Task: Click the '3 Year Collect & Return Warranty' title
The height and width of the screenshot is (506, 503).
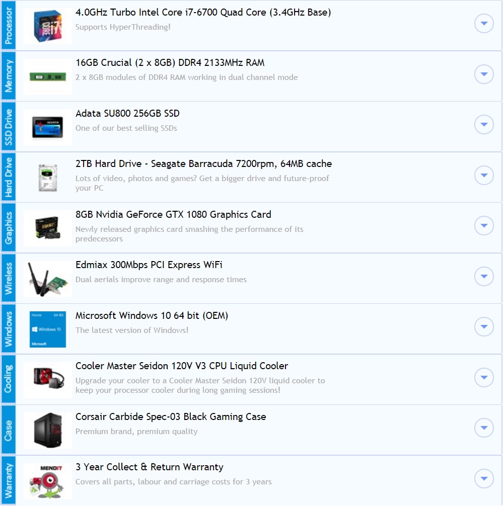Action: click(x=149, y=467)
